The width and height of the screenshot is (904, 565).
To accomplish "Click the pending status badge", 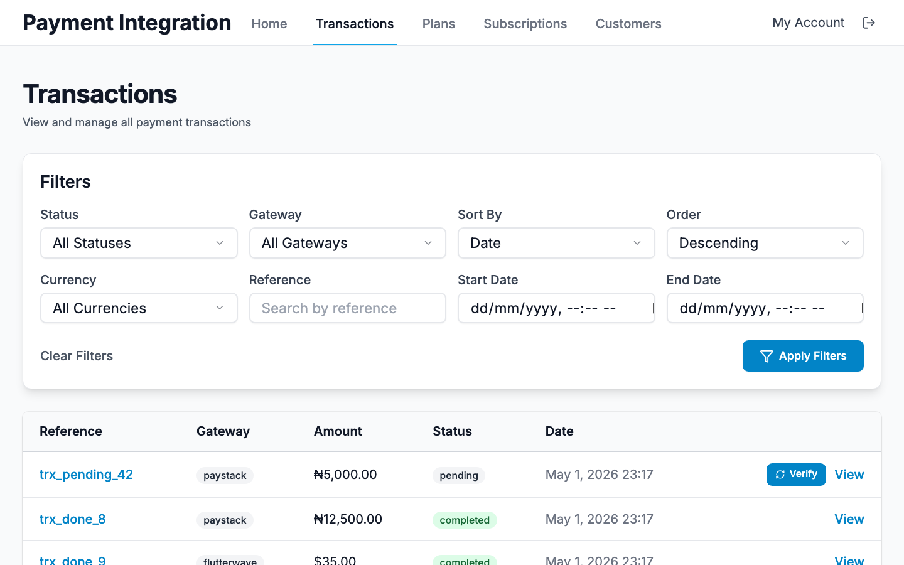I will [459, 475].
